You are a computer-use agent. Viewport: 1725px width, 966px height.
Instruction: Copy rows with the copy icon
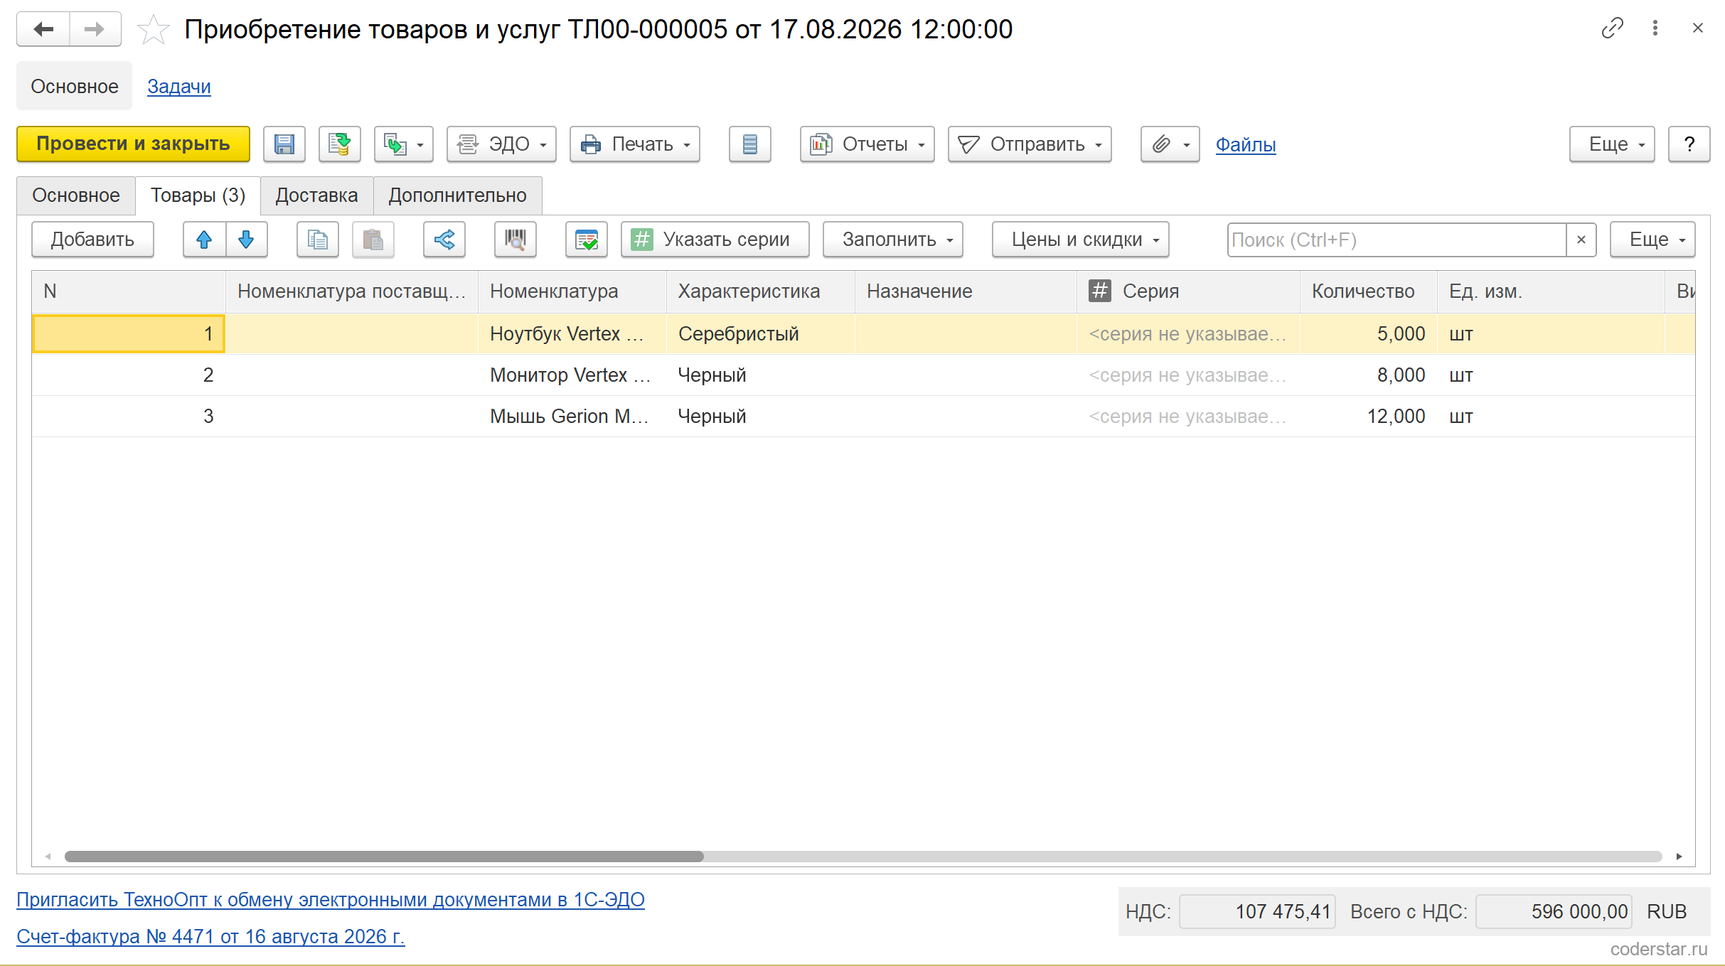[x=318, y=240]
